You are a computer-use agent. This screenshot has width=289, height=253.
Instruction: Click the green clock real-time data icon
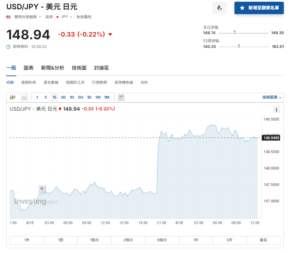tap(9, 47)
